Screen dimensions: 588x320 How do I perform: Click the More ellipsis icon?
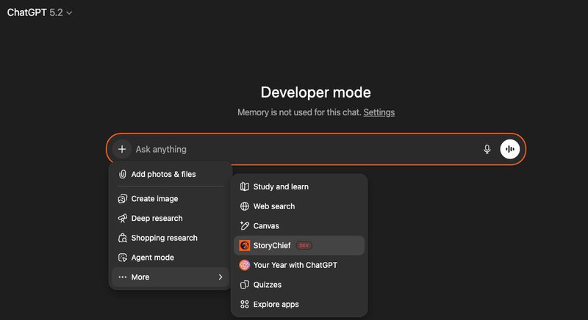(122, 277)
